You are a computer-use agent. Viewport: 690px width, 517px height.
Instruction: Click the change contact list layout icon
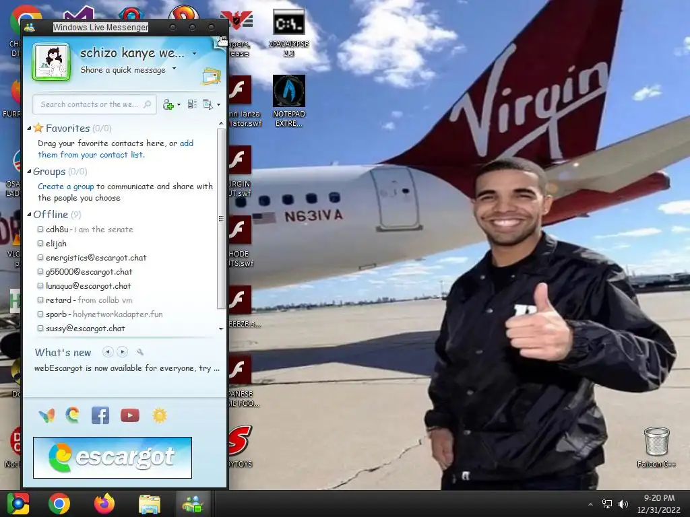192,104
